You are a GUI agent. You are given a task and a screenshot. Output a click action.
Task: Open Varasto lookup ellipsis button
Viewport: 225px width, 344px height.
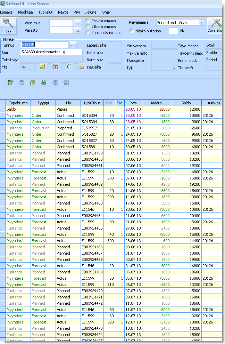point(77,31)
